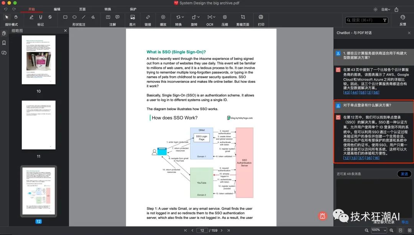This screenshot has height=235, width=414.
Task: Insert an image with 图片 tool
Action: click(133, 17)
